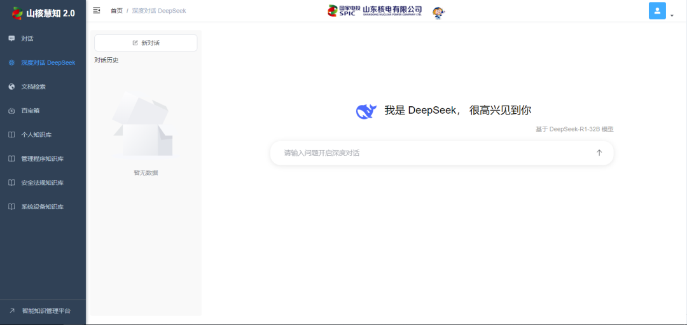Open the 百宝箱 menu item
This screenshot has width=687, height=325.
tap(43, 111)
